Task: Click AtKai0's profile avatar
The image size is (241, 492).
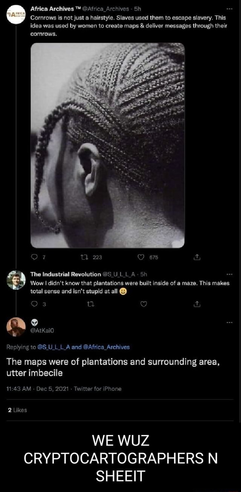Action: tap(16, 326)
